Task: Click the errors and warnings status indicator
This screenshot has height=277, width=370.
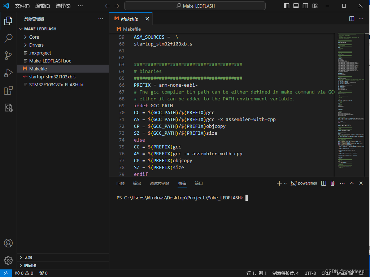Action: 24,273
